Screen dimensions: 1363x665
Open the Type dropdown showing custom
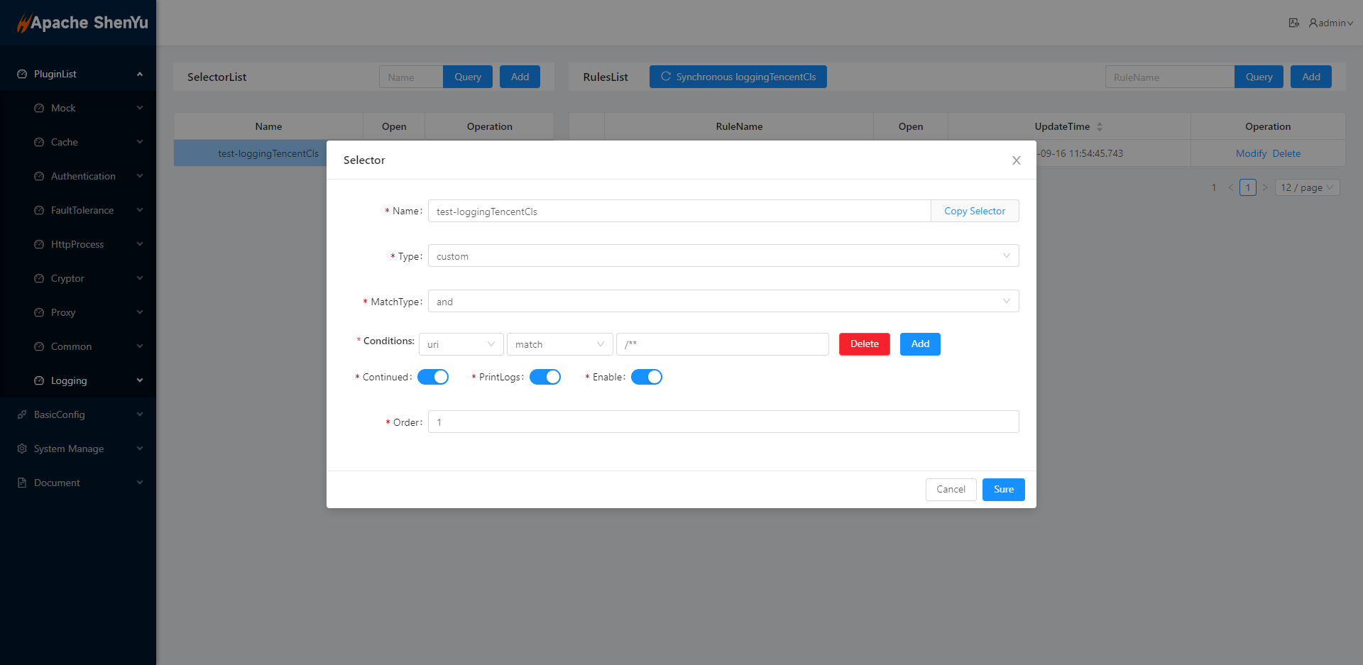(723, 255)
